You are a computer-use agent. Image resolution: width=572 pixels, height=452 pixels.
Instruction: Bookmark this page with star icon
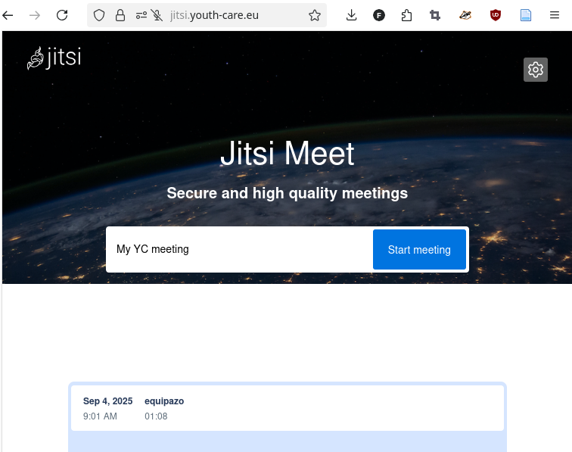click(315, 15)
